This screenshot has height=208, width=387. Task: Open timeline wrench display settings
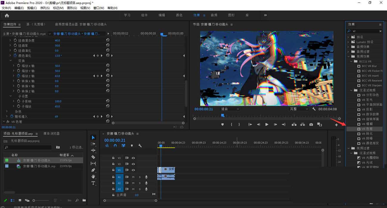pyautogui.click(x=140, y=146)
